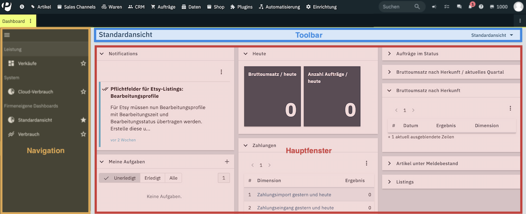The image size is (526, 214).
Task: Open the Bruttoumsatz nach Herkunft three-dot menu
Action: click(x=510, y=109)
